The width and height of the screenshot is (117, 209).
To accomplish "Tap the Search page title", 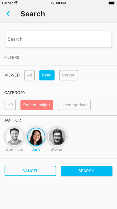I will tap(33, 14).
